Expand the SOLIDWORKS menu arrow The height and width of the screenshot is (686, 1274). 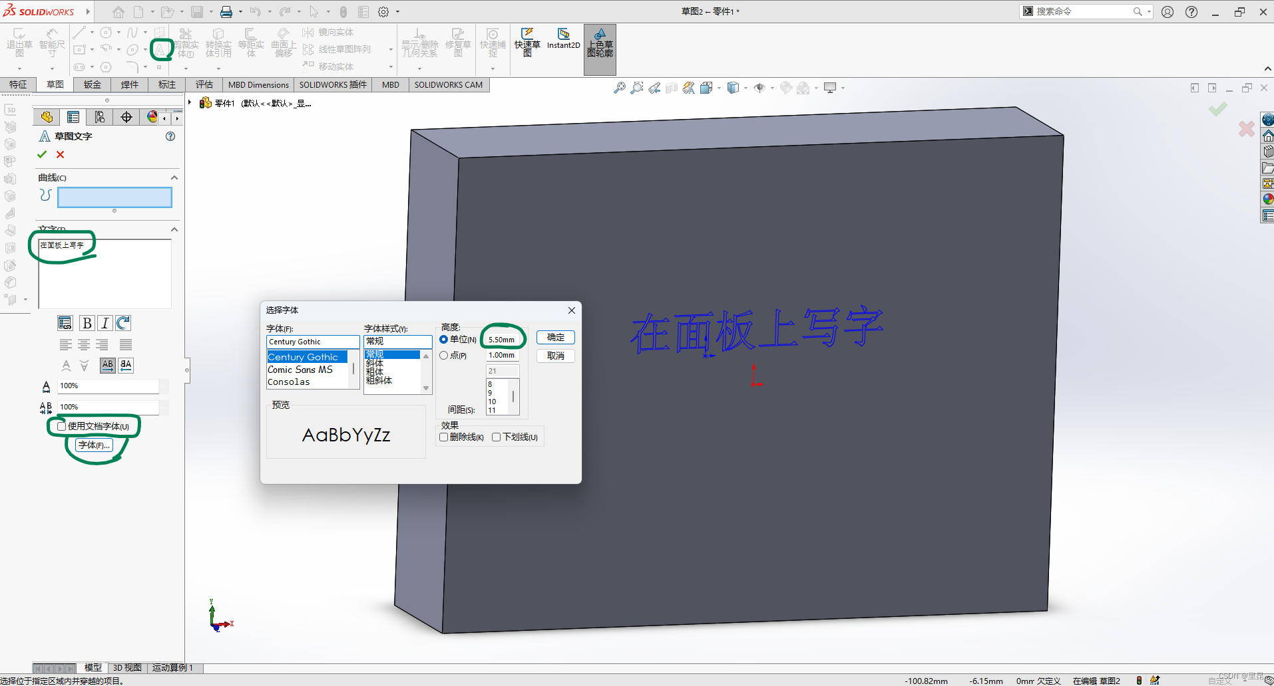click(x=87, y=11)
